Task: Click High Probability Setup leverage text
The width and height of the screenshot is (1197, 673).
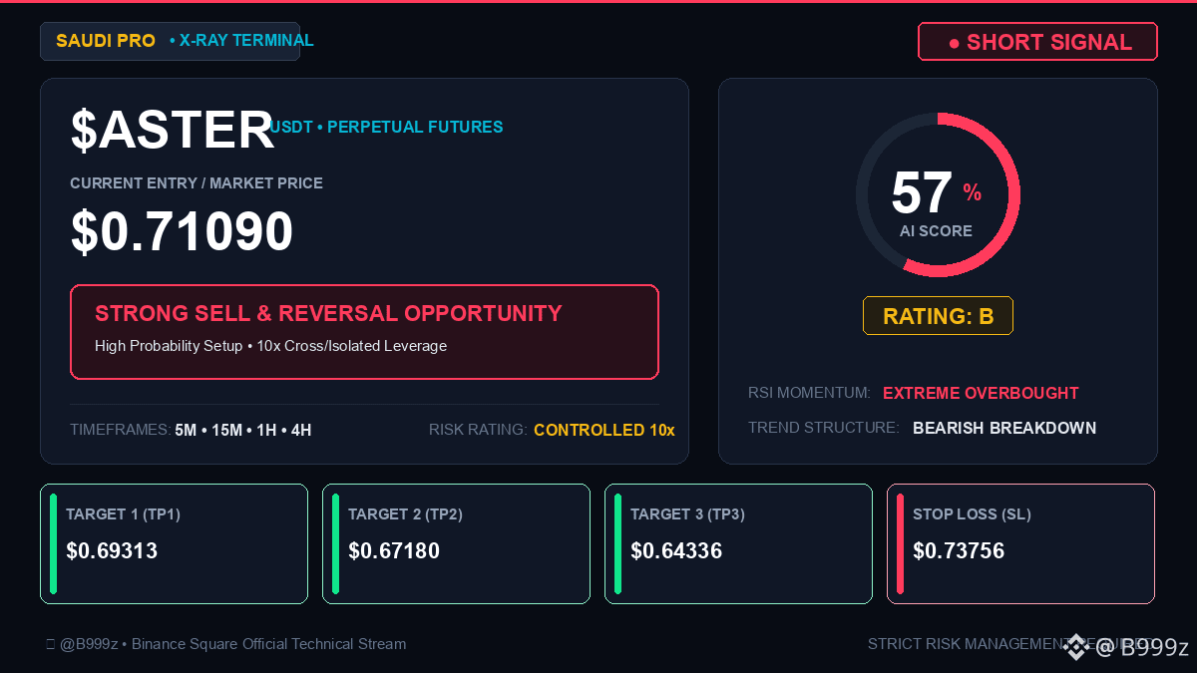Action: point(270,346)
